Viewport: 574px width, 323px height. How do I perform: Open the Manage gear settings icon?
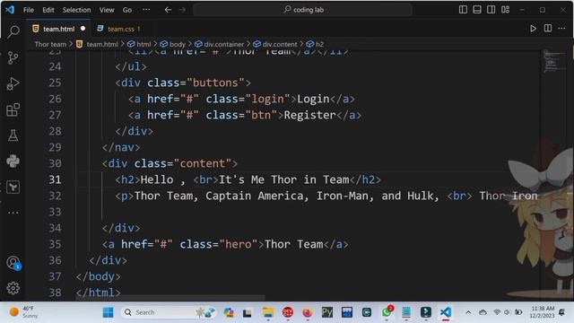click(x=13, y=288)
